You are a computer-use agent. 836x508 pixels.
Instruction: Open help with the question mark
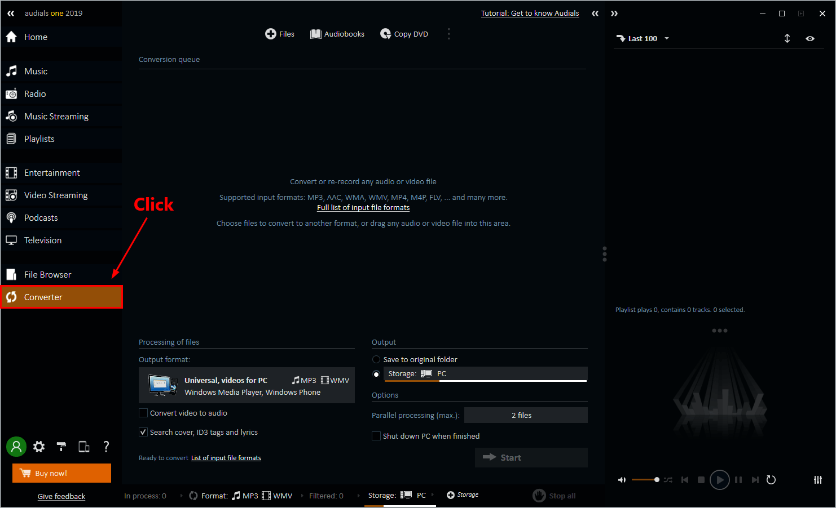[106, 447]
